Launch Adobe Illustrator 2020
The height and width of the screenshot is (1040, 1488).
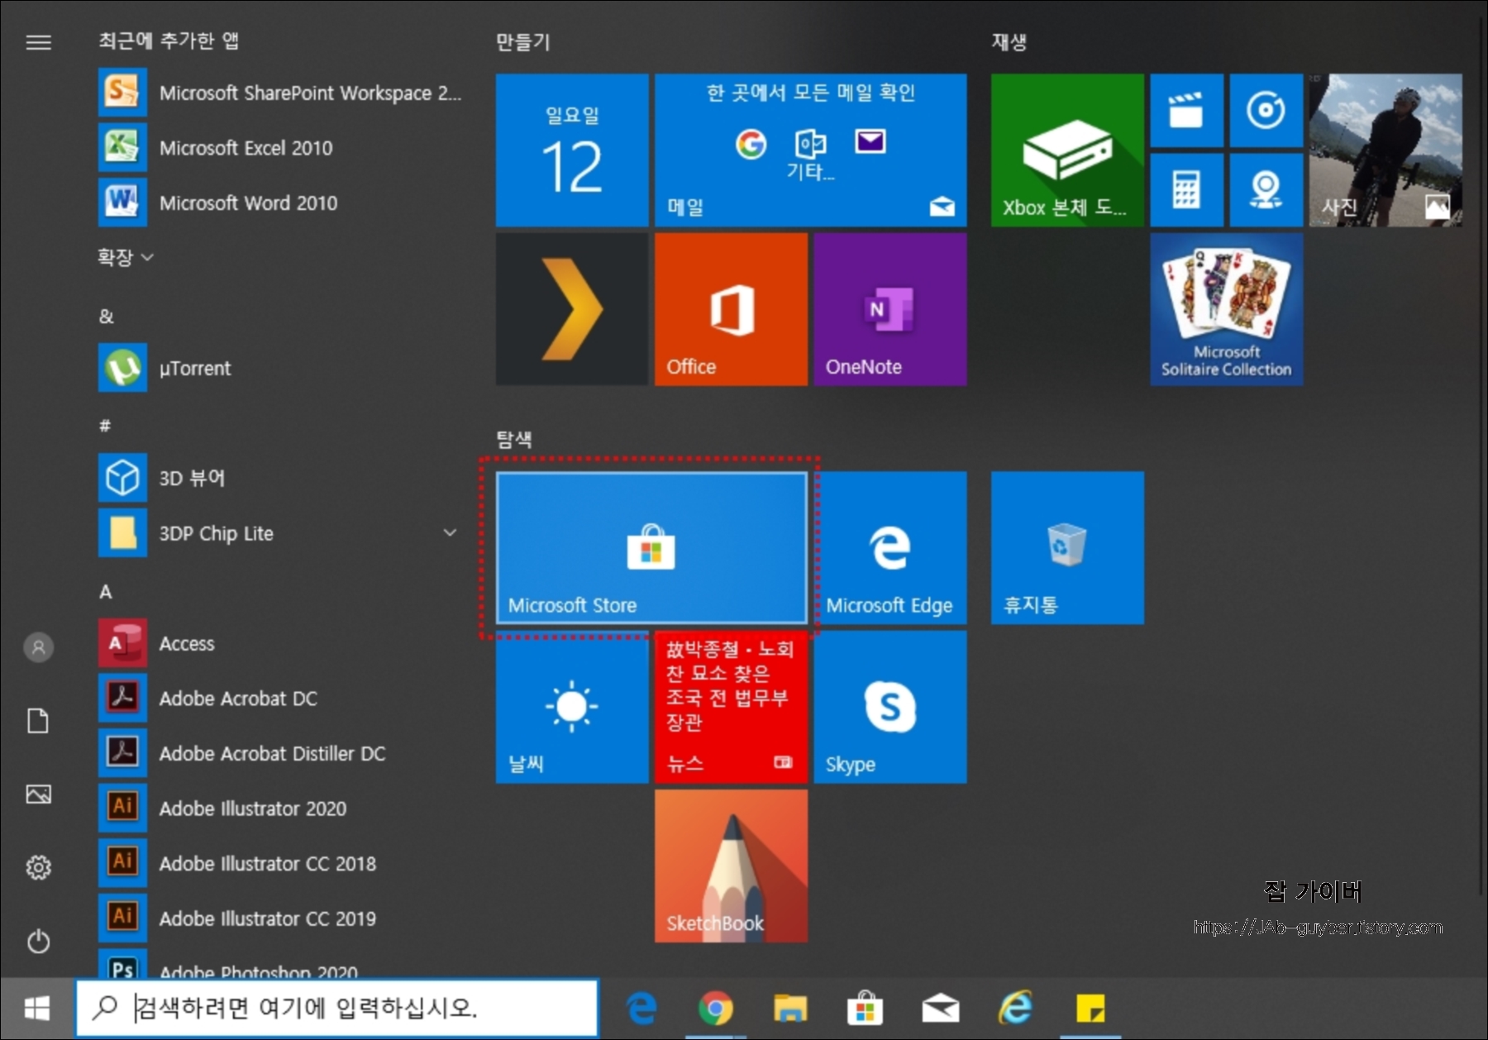[x=279, y=809]
